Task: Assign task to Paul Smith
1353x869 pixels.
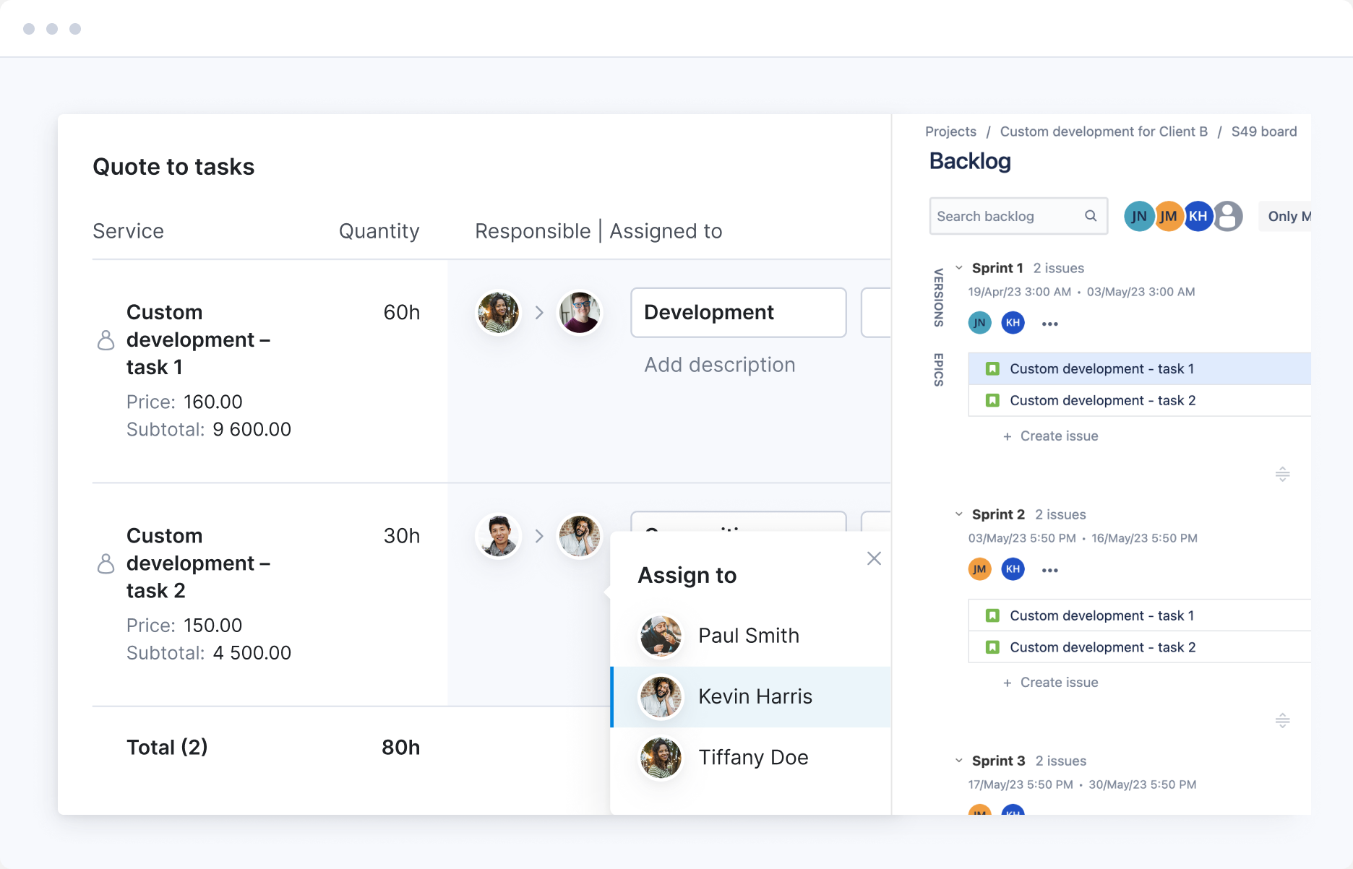Action: pyautogui.click(x=749, y=636)
